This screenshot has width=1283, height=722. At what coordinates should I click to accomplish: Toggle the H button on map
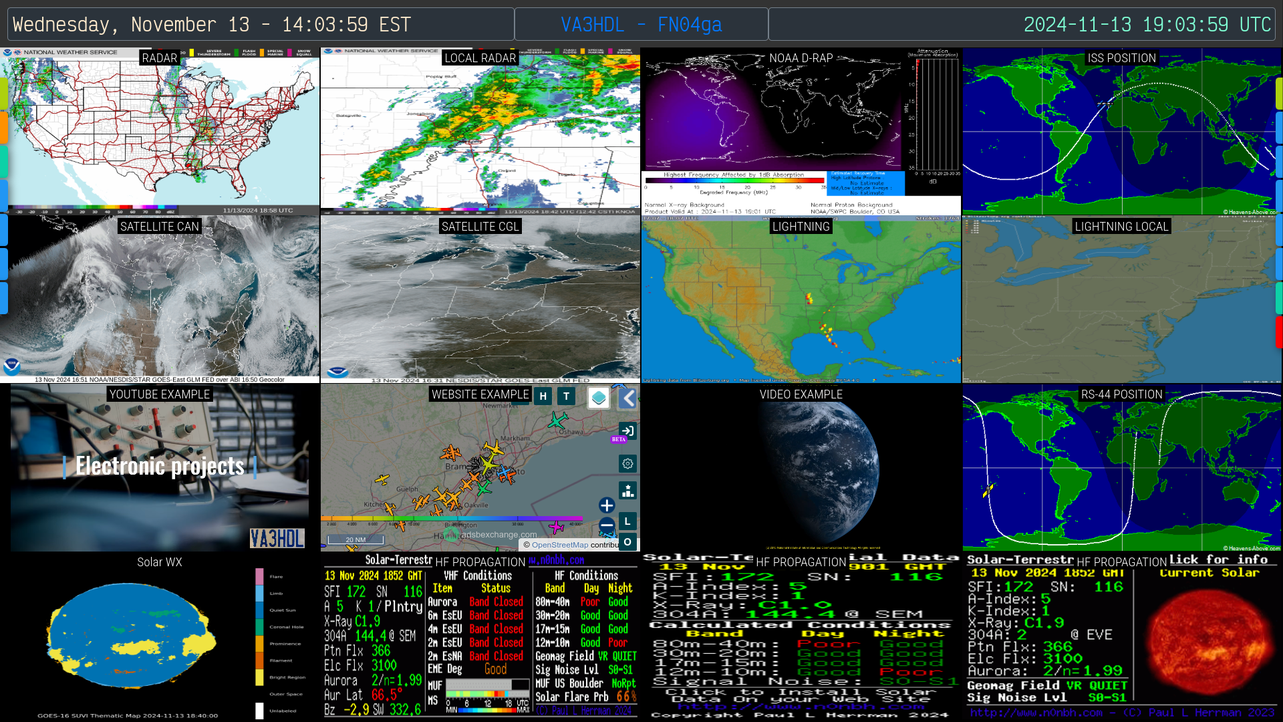coord(543,396)
